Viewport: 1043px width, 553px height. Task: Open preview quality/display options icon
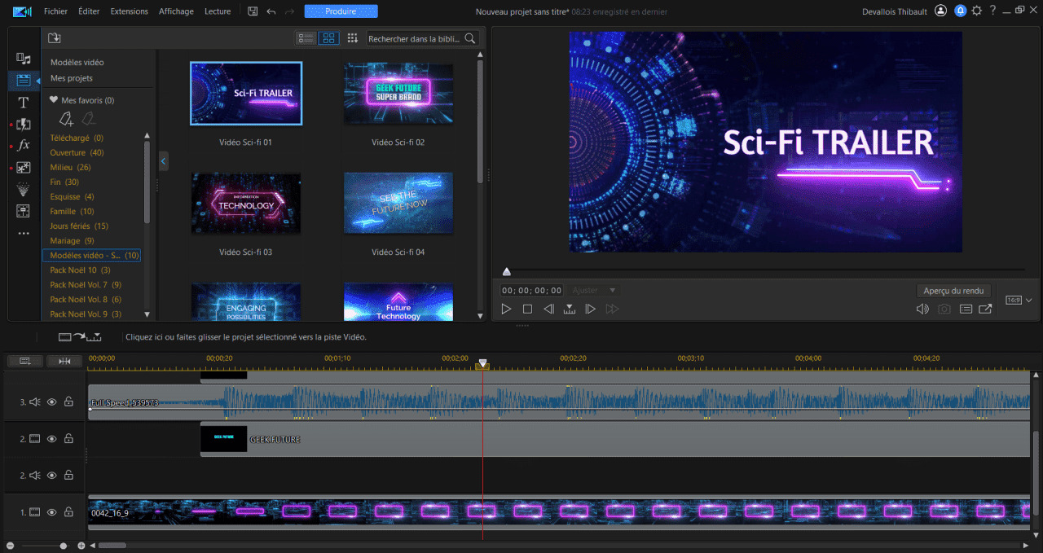point(966,309)
